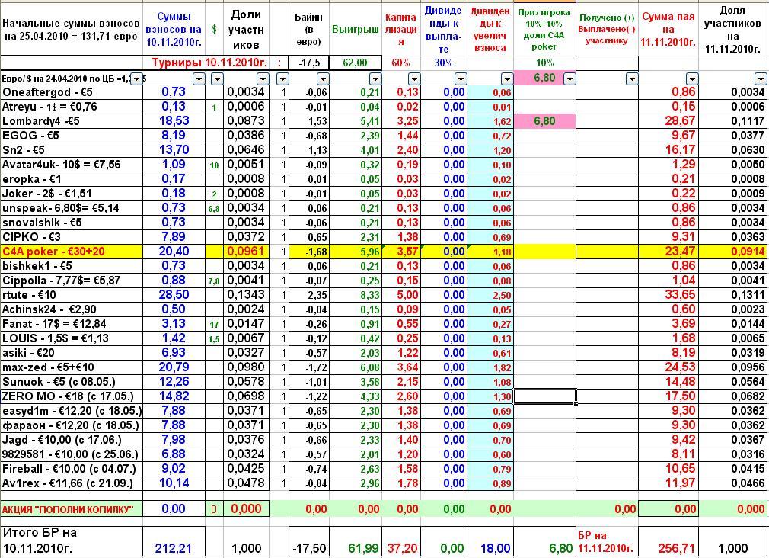
Task: Select the 'Сумма пая на 11.11.2010г.' header
Action: pyautogui.click(x=668, y=30)
